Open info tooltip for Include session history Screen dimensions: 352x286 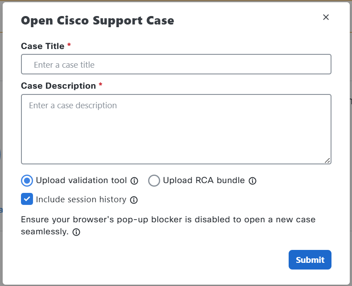[134, 200]
